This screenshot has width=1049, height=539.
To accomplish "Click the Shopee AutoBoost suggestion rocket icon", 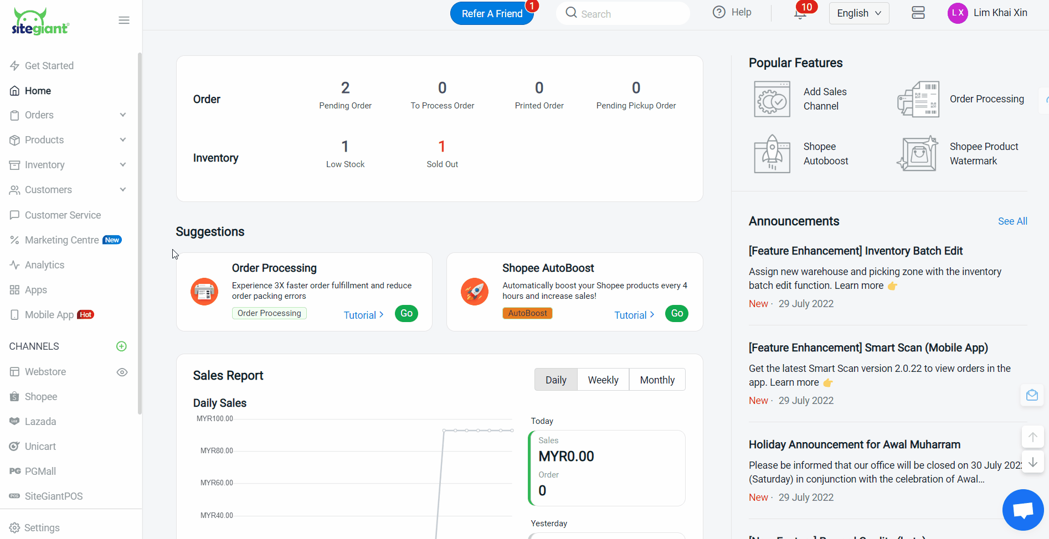I will tap(475, 292).
